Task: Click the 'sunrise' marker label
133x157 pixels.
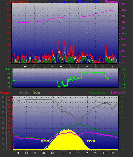Action: point(45,141)
